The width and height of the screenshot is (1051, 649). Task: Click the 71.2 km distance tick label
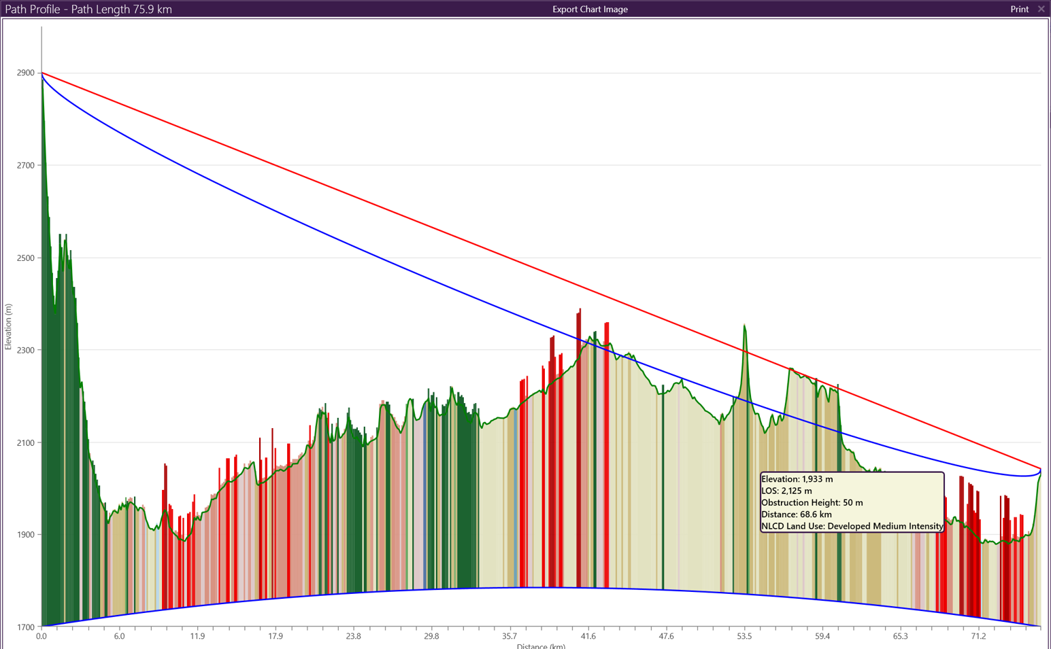(978, 636)
